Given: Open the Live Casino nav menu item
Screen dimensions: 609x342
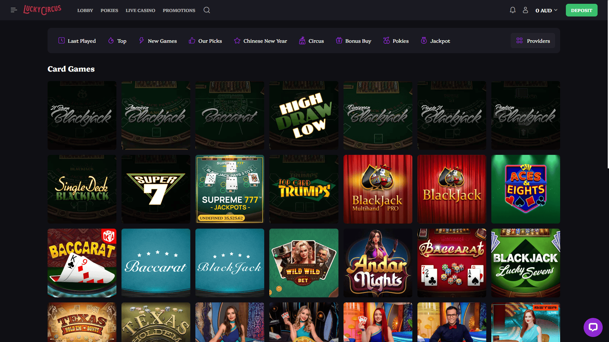Looking at the screenshot, I should pos(140,10).
